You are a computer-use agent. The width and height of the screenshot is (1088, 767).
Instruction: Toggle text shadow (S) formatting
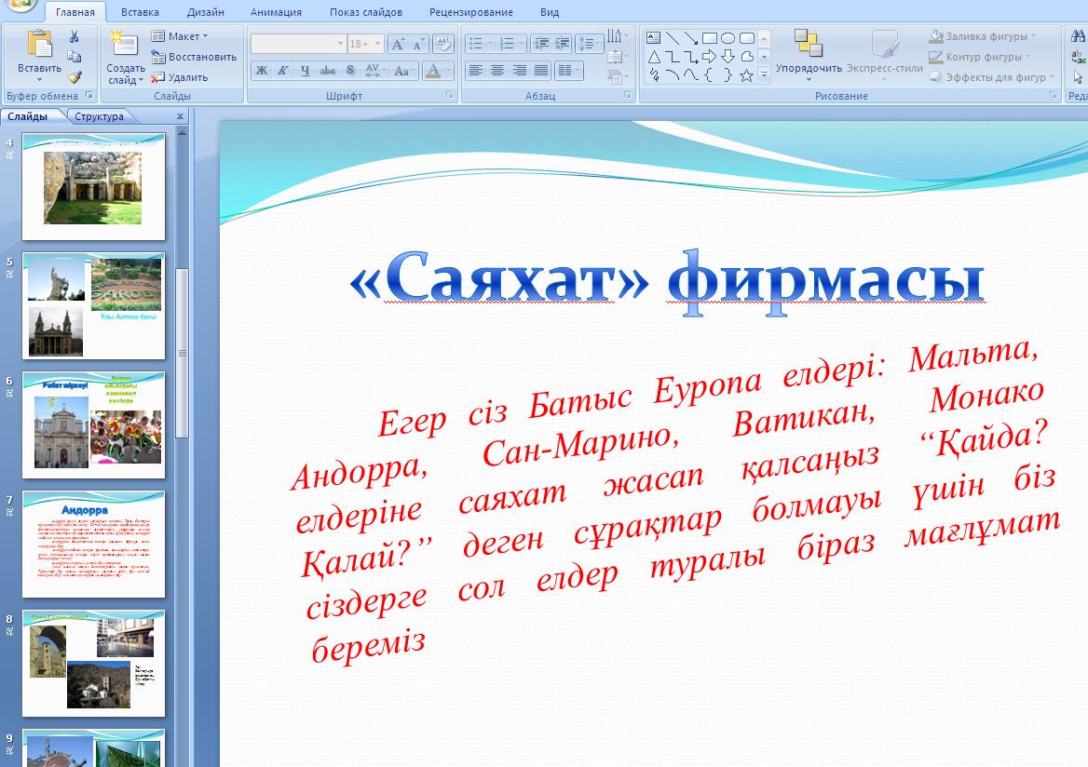point(349,70)
